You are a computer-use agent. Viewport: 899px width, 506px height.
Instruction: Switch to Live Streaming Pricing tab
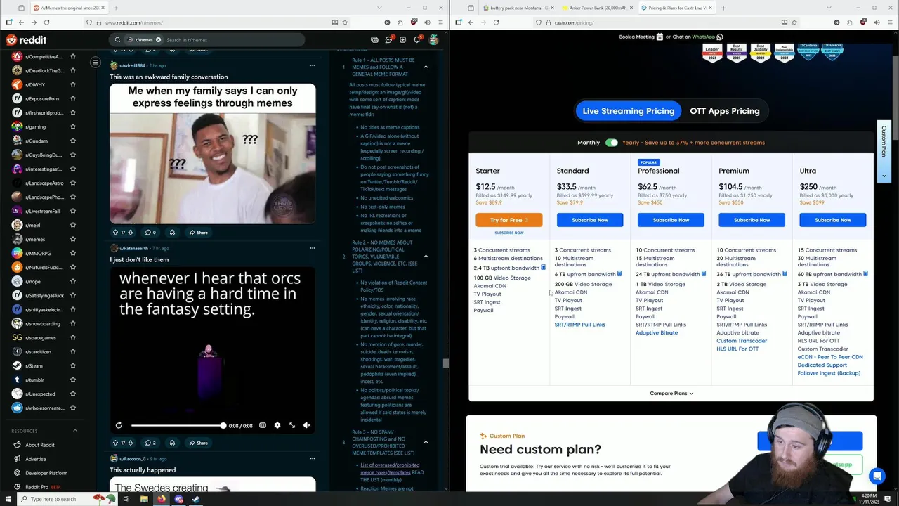click(x=628, y=111)
